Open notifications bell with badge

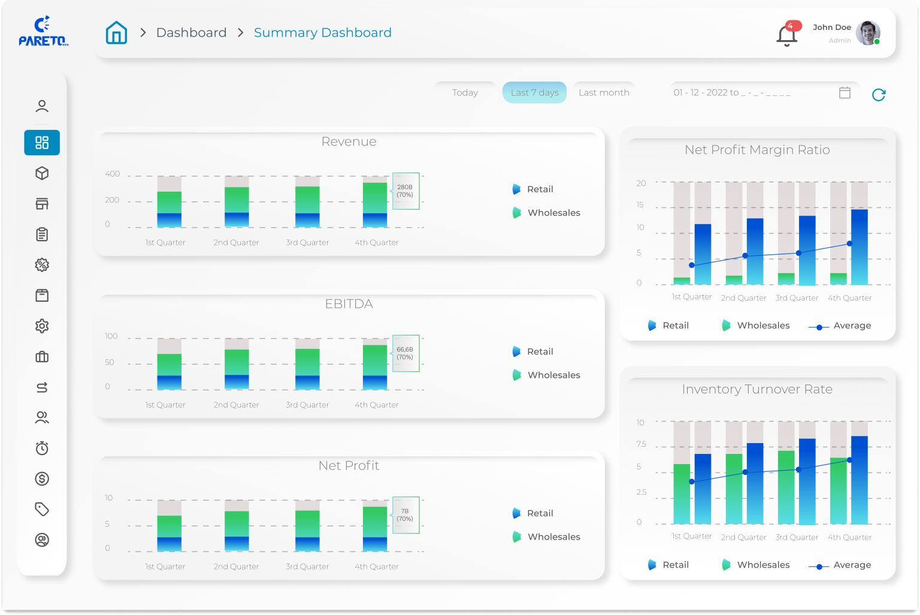click(788, 34)
